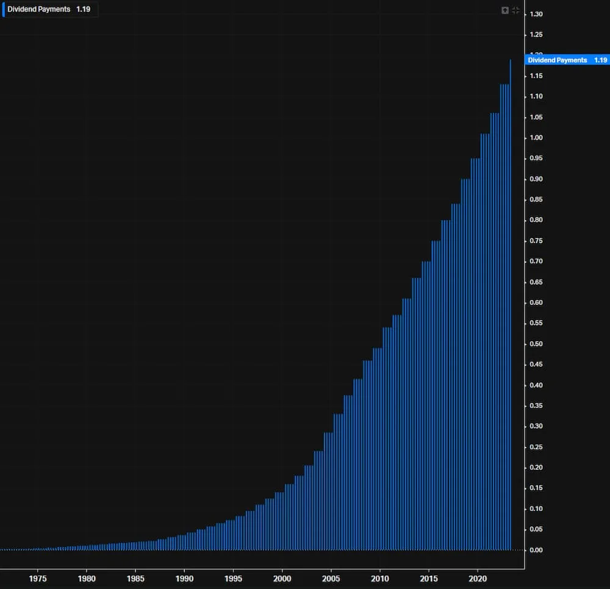The height and width of the screenshot is (589, 610).
Task: Click the 1985 label on the time axis
Action: [135, 579]
